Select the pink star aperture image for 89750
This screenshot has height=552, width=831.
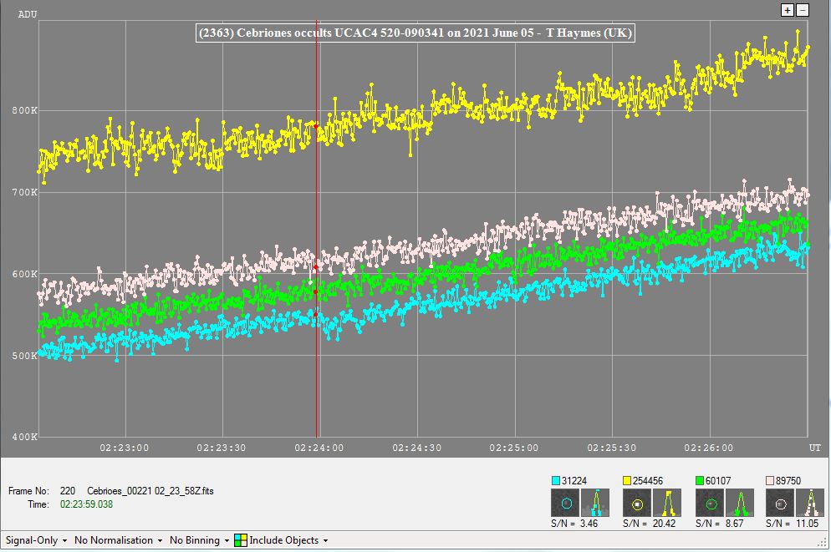click(781, 503)
